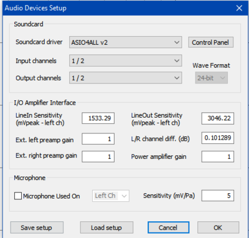Click the 'Soundcard driver' label
The image size is (249, 238).
(39, 42)
